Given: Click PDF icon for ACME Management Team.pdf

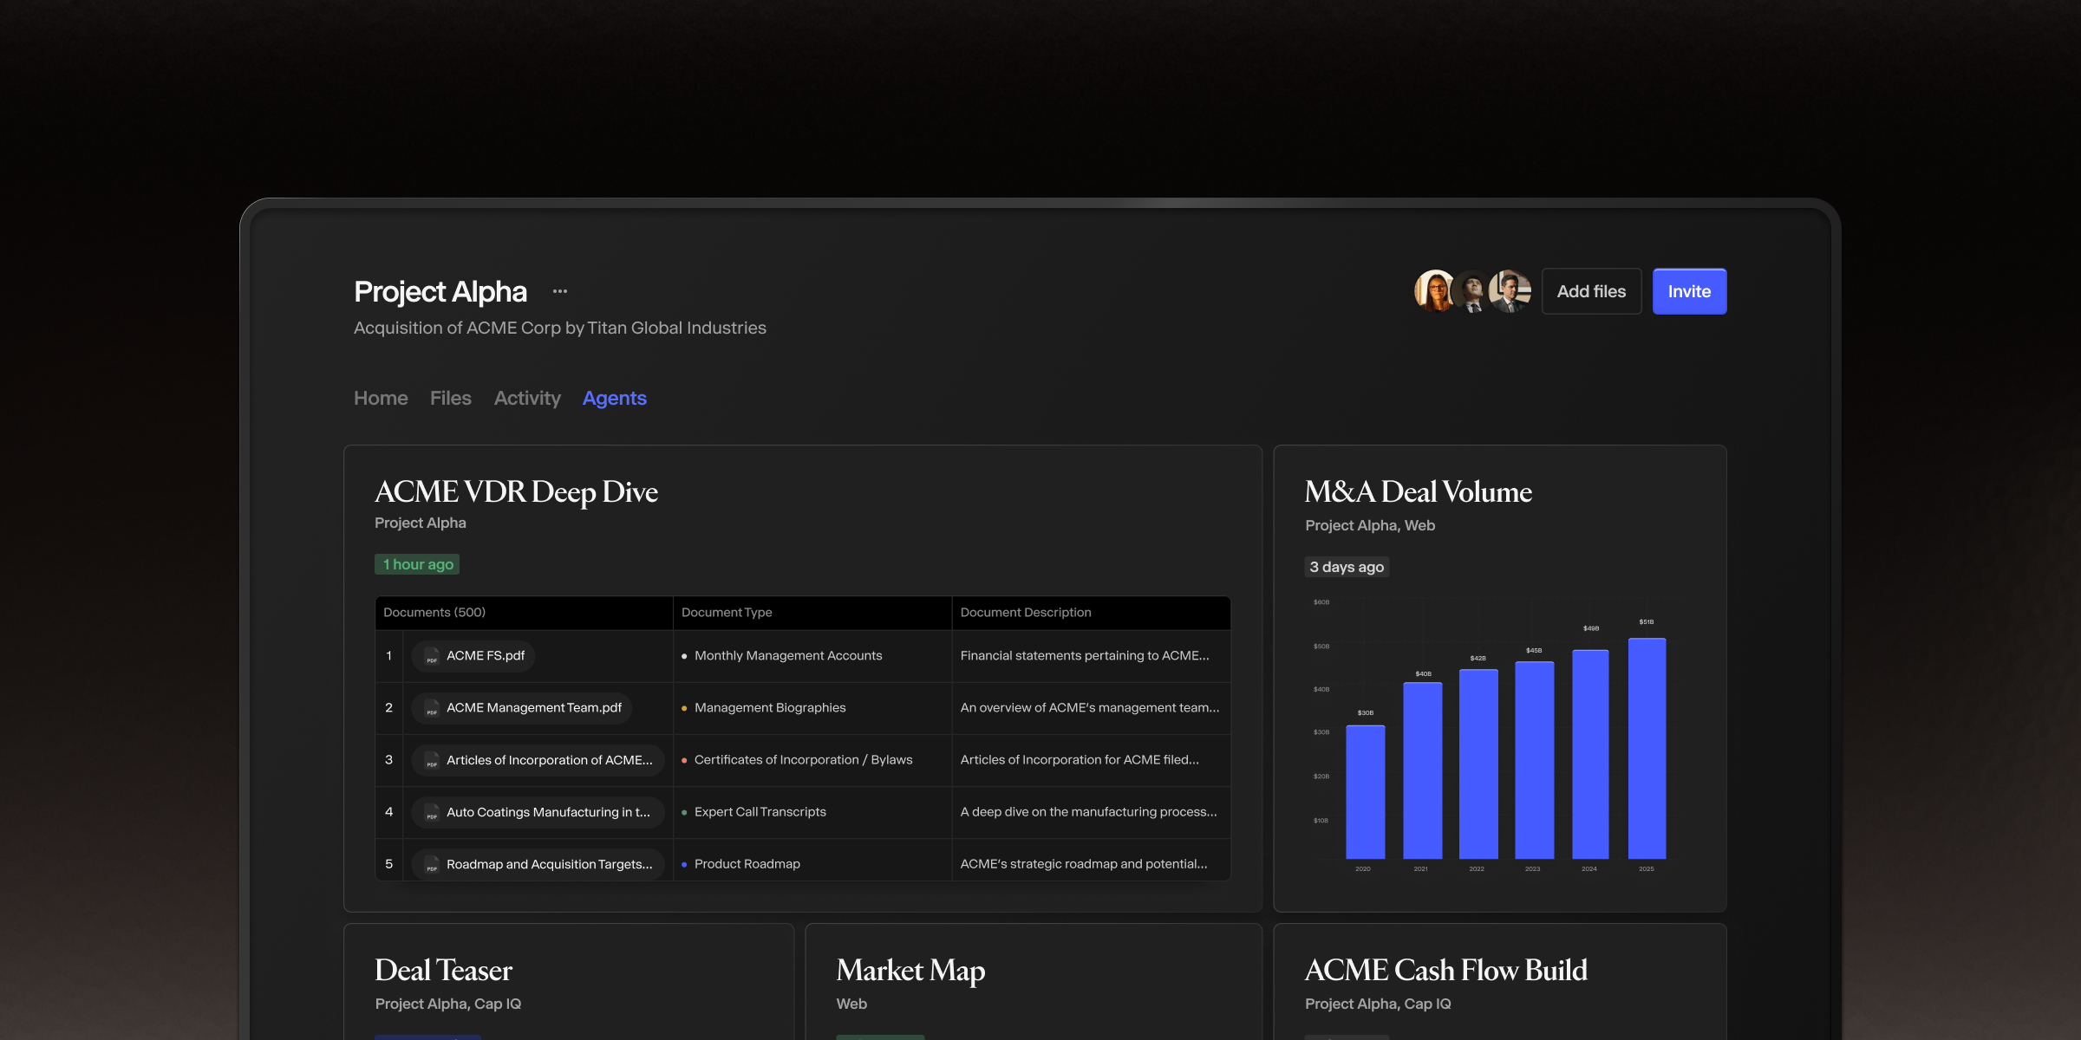Looking at the screenshot, I should point(432,708).
